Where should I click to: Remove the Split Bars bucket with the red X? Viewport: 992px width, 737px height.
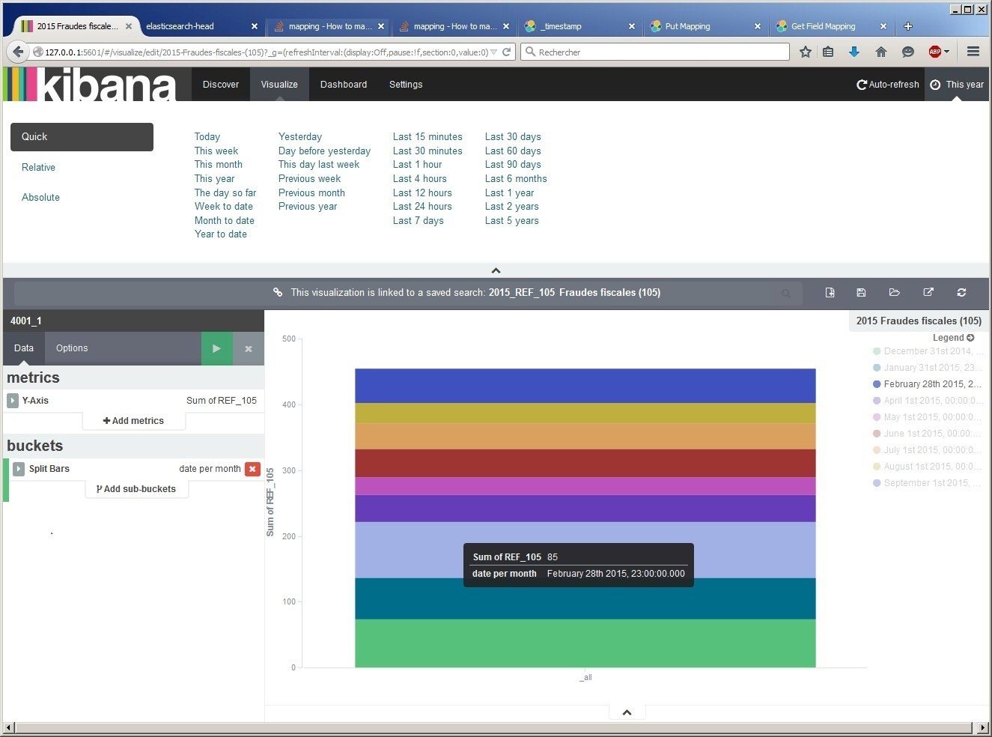pyautogui.click(x=252, y=469)
